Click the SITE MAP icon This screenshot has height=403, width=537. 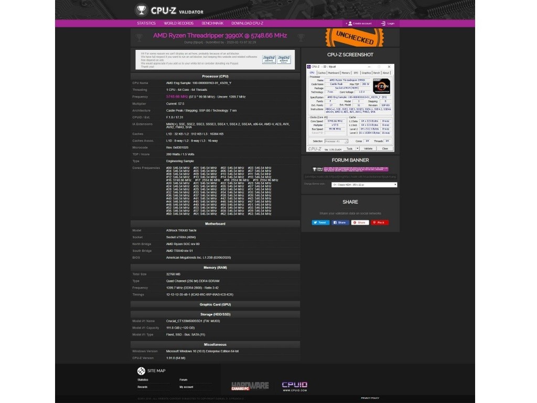pyautogui.click(x=141, y=371)
